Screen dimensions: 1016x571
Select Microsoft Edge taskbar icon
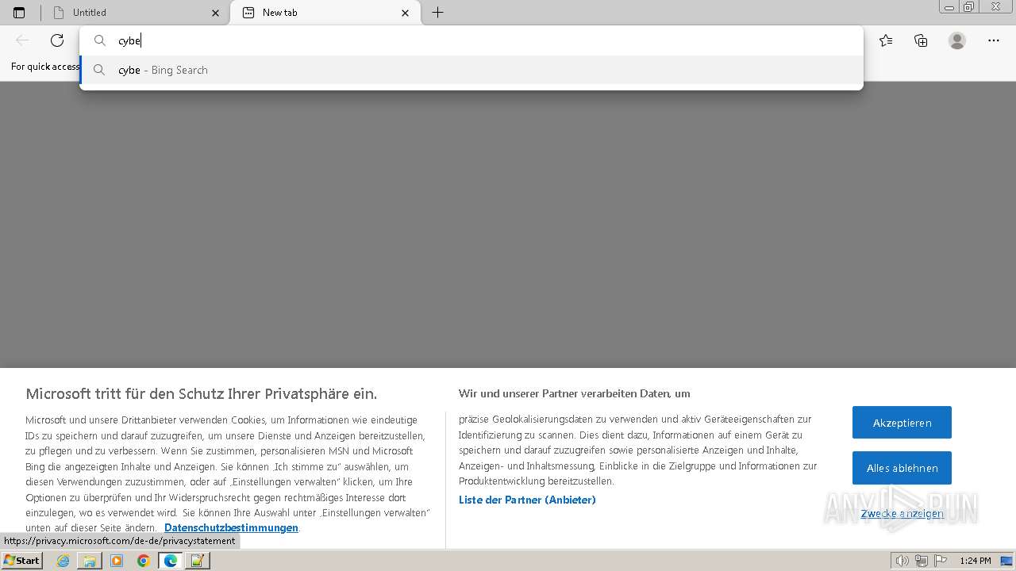point(171,561)
